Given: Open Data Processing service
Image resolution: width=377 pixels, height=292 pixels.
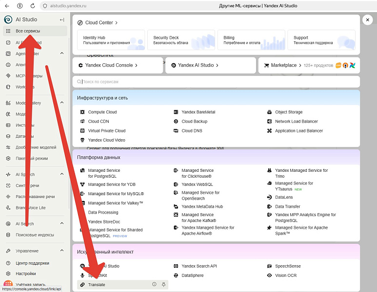Looking at the screenshot, I should coord(103,212).
